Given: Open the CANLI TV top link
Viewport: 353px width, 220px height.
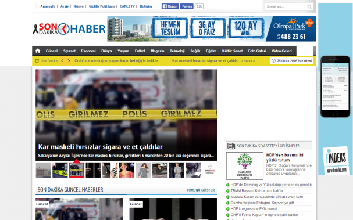Looking at the screenshot, I should tap(127, 6).
